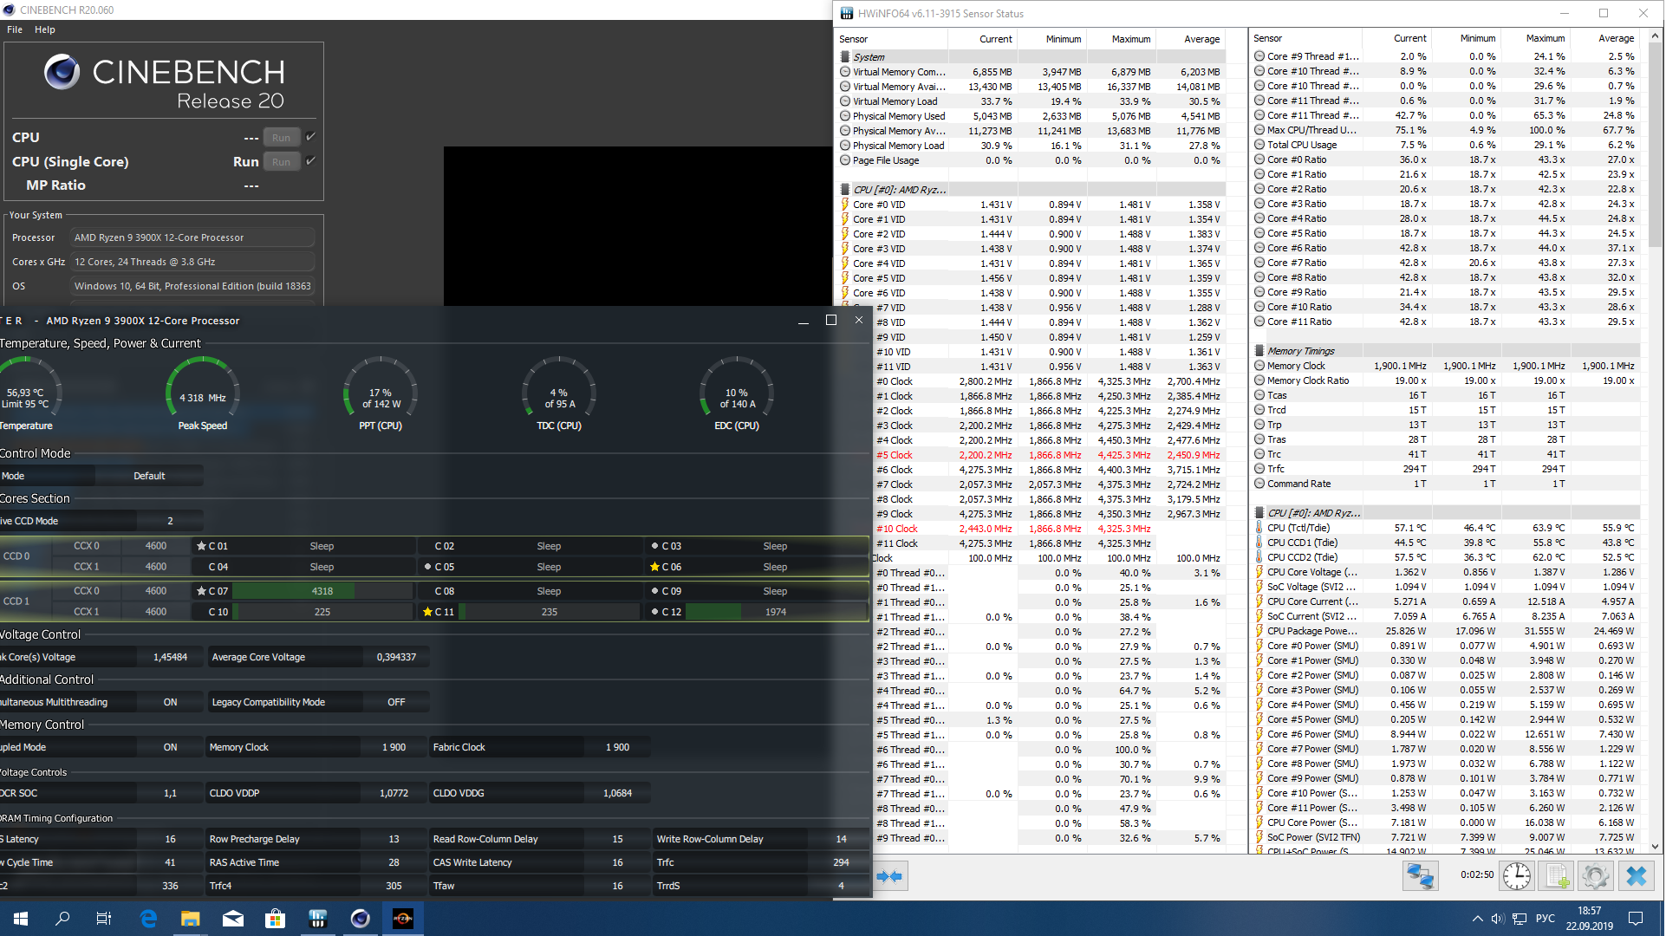Reset the HWiNFO clock timer icon
Viewport: 1666px width, 936px height.
pyautogui.click(x=1516, y=876)
